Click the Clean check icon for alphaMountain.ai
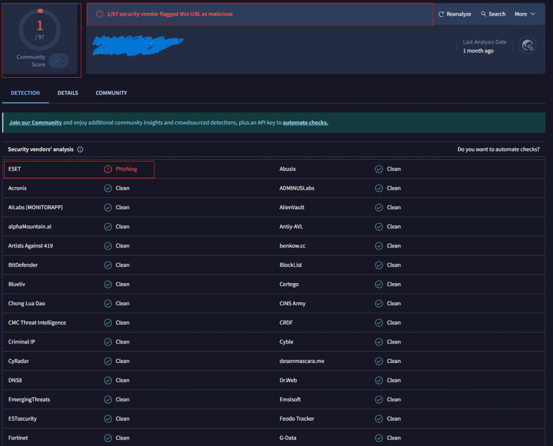This screenshot has width=553, height=446. [x=108, y=227]
